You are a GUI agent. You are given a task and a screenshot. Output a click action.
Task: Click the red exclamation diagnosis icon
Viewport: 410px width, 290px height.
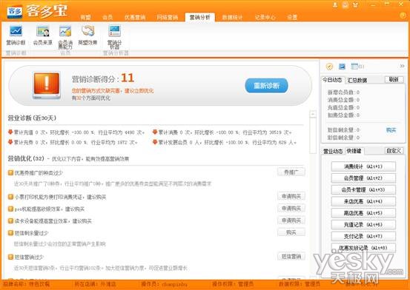[x=47, y=85]
